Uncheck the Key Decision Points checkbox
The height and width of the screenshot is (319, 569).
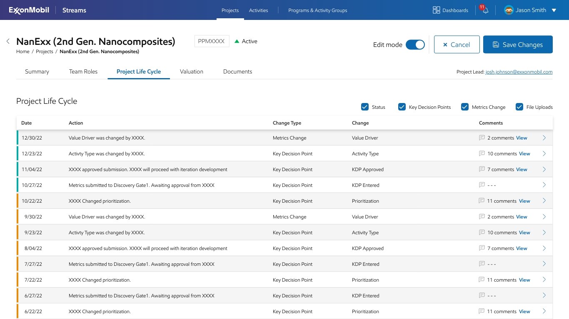point(402,107)
